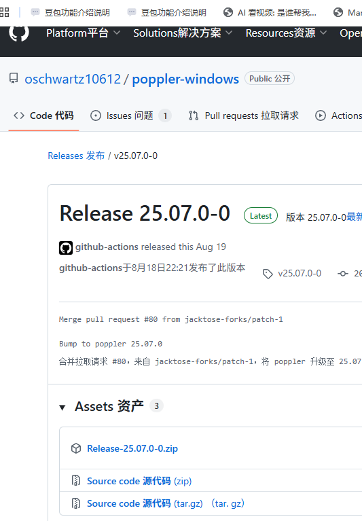This screenshot has height=521, width=362.
Task: Collapse the Assets 资产 section triangle
Action: pos(62,408)
